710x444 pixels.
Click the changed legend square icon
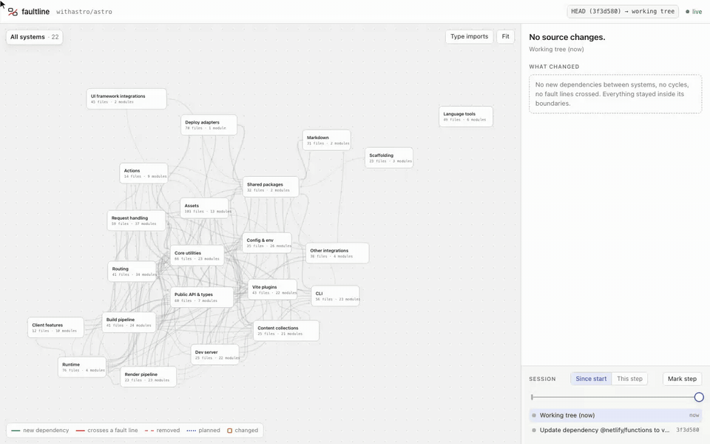[229, 431]
